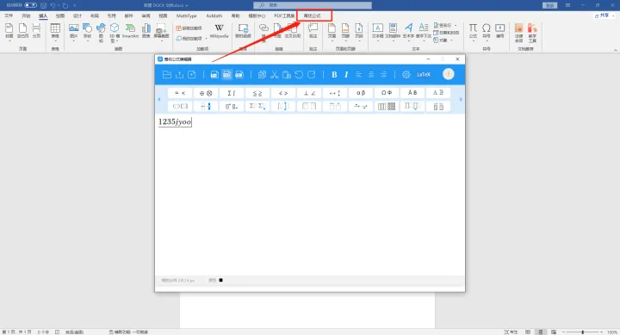Show next symbol palettes with right arrow
The image size is (620, 335).
[x=461, y=99]
